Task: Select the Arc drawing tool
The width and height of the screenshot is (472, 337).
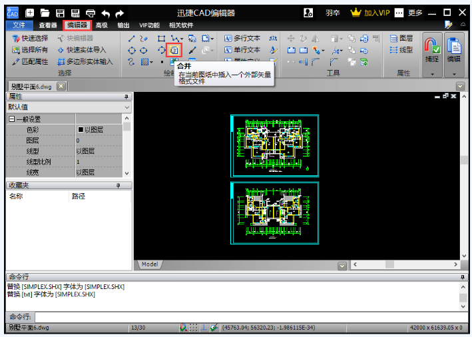Action: click(x=162, y=51)
